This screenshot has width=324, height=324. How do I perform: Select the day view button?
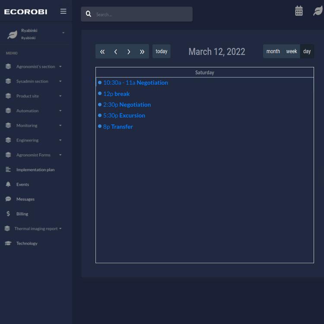point(307,51)
